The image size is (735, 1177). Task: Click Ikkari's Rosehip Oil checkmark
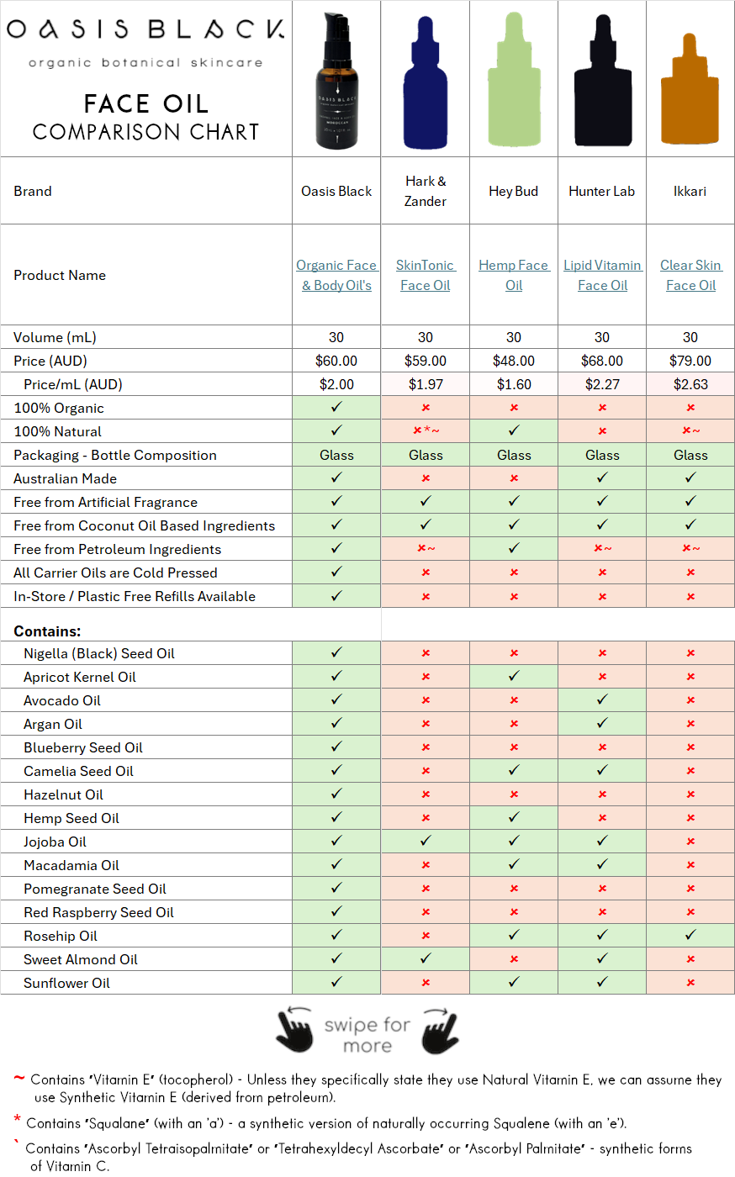690,935
